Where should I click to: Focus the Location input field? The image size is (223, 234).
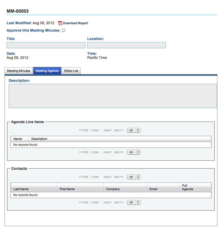126,45
